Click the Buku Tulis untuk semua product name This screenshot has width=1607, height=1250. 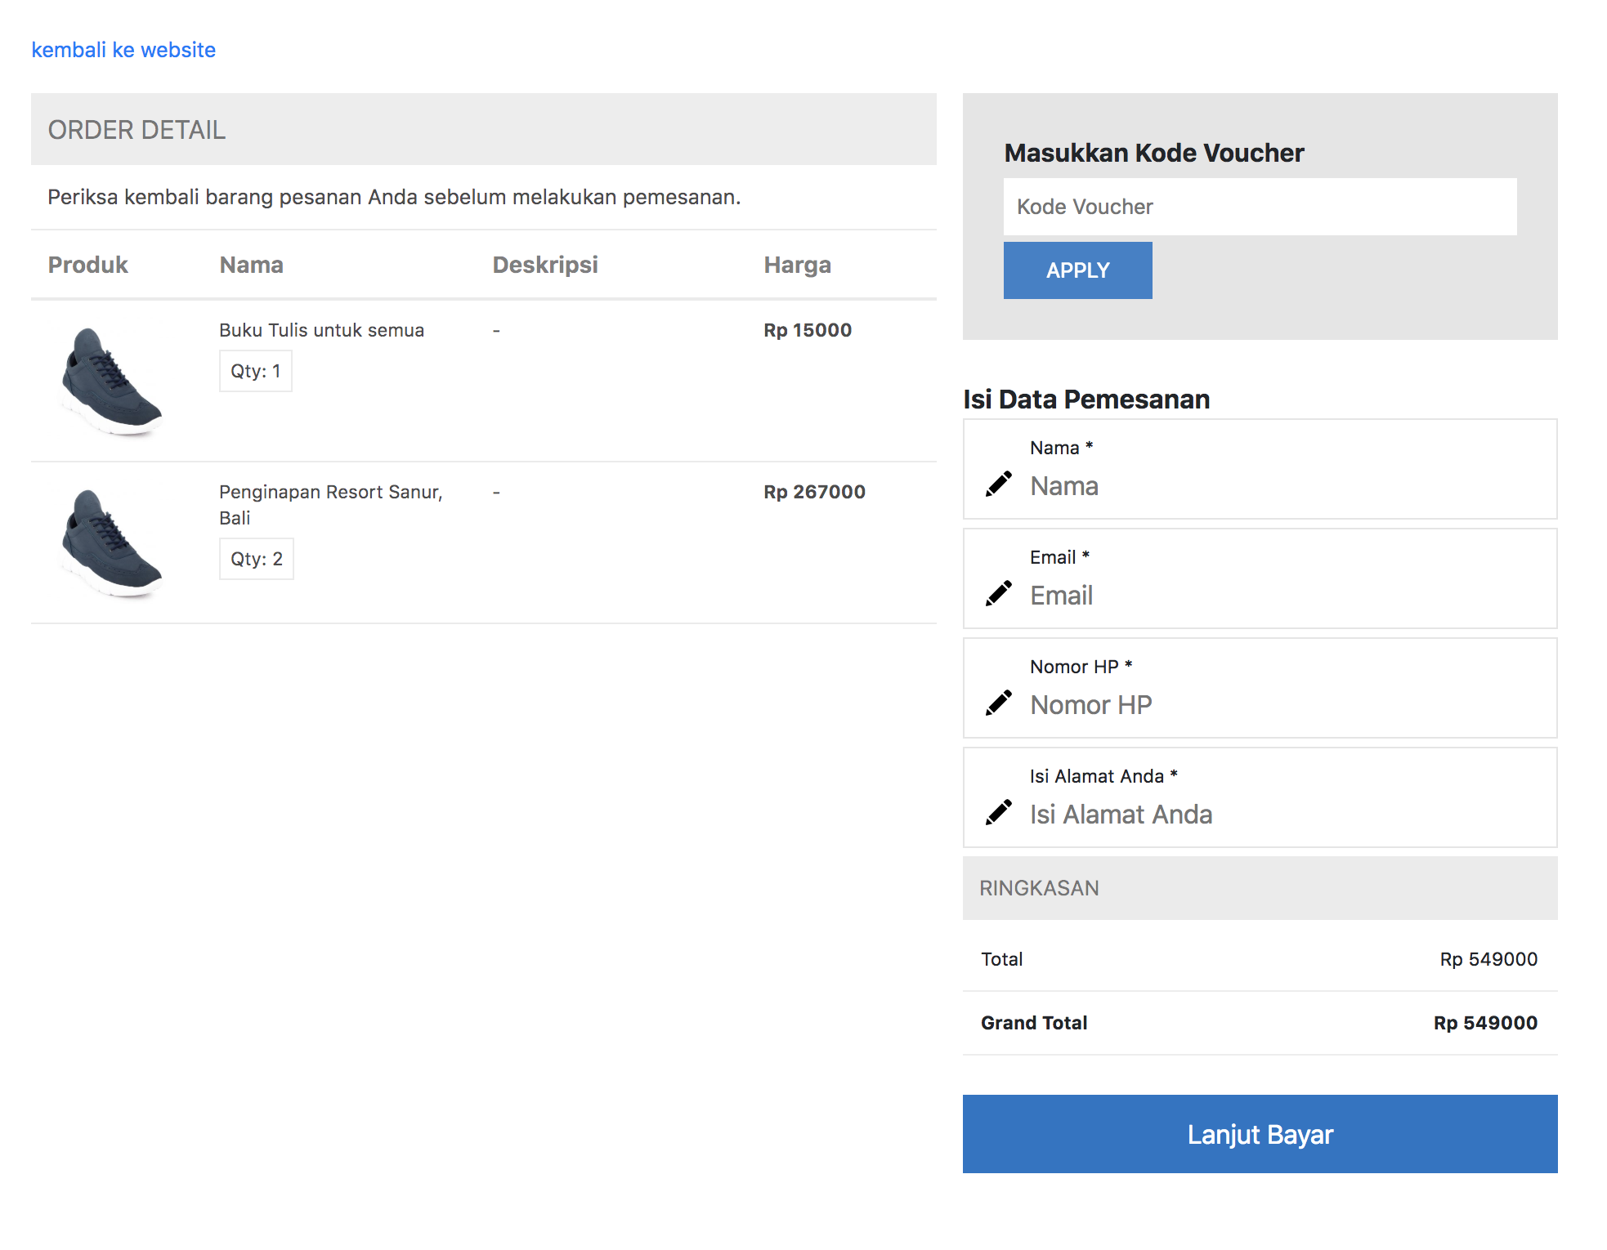[x=321, y=330]
